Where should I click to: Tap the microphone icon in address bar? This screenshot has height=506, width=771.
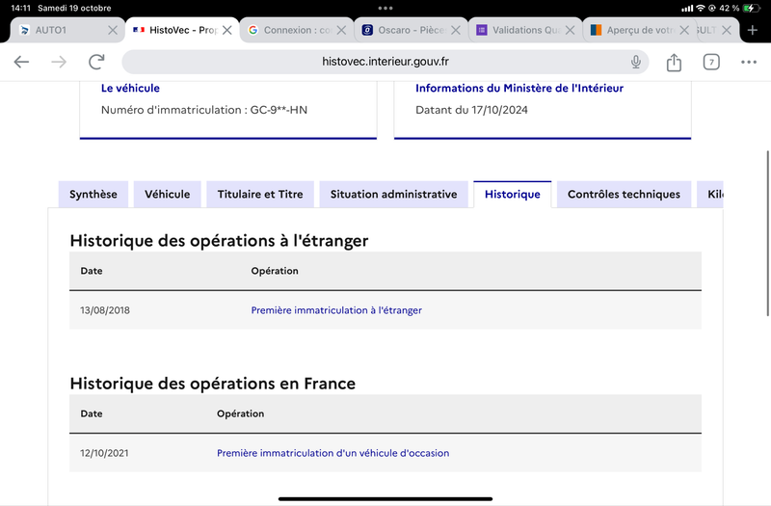pyautogui.click(x=636, y=62)
